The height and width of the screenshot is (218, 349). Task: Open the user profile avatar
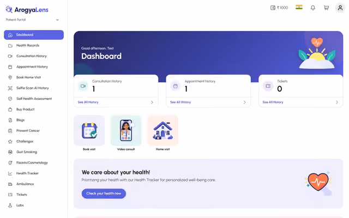(x=340, y=8)
